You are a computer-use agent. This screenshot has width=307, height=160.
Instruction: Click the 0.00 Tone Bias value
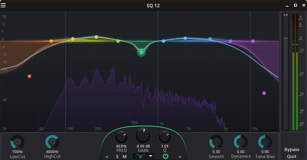point(265,152)
